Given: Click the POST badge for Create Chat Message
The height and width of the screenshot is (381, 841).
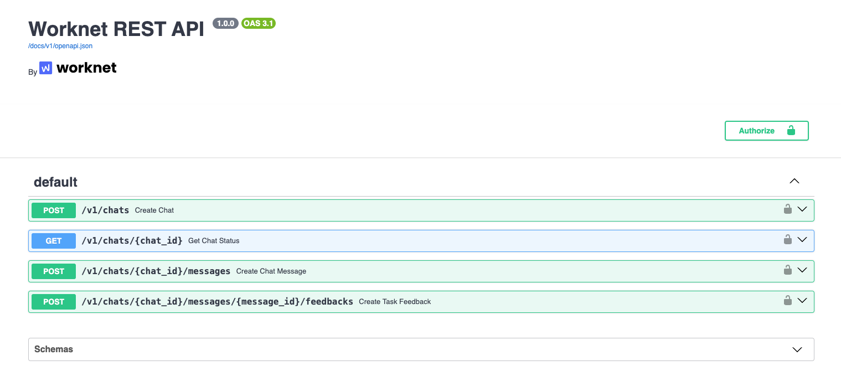Looking at the screenshot, I should coord(54,271).
